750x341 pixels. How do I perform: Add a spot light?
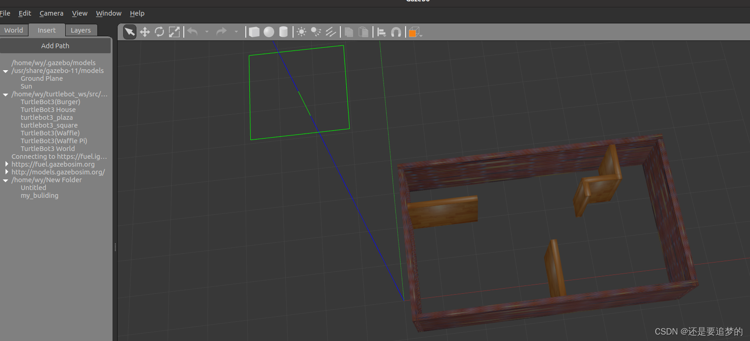tap(316, 32)
